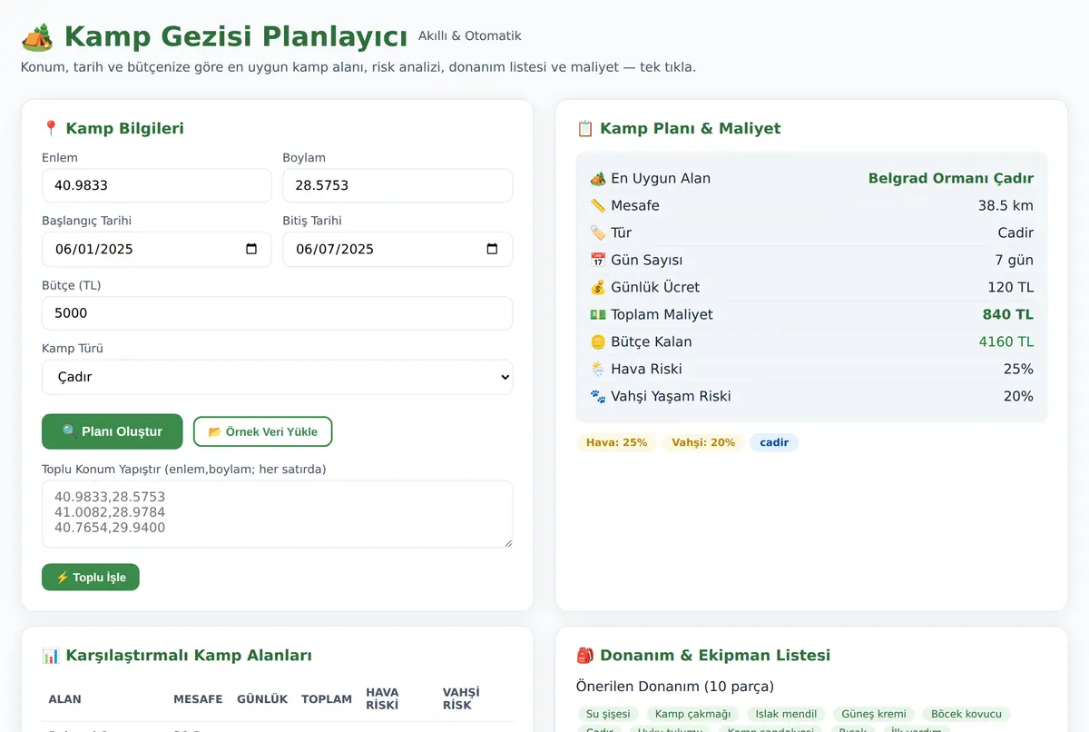Focus the Enlem input field
1089x732 pixels.
(x=157, y=185)
